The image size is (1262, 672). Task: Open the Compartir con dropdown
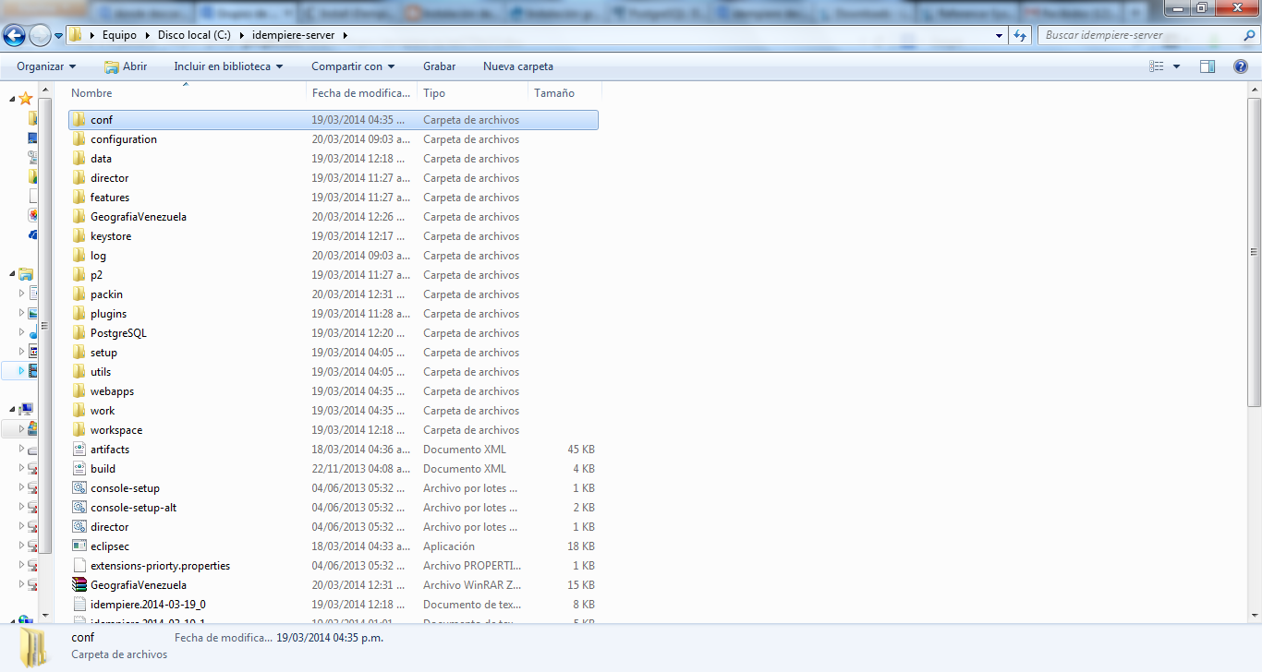tap(353, 66)
